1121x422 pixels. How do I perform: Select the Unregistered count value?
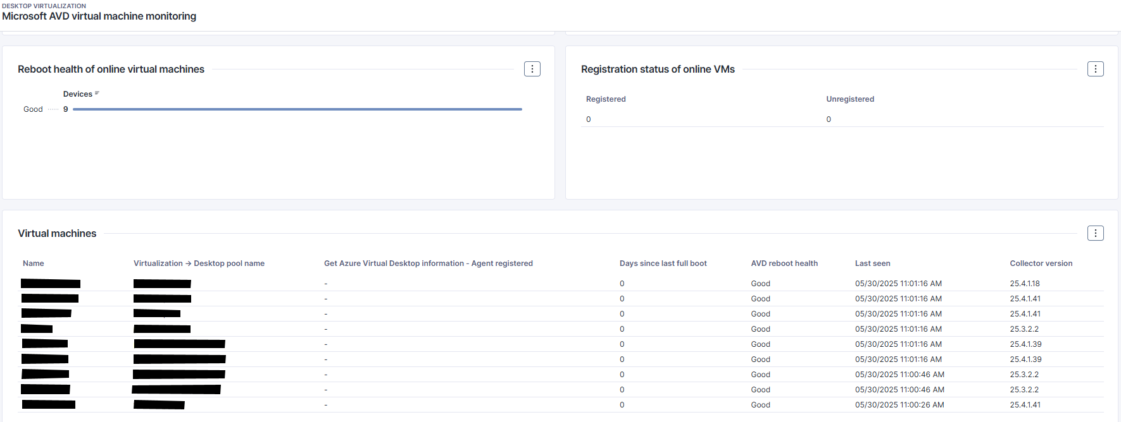(829, 119)
